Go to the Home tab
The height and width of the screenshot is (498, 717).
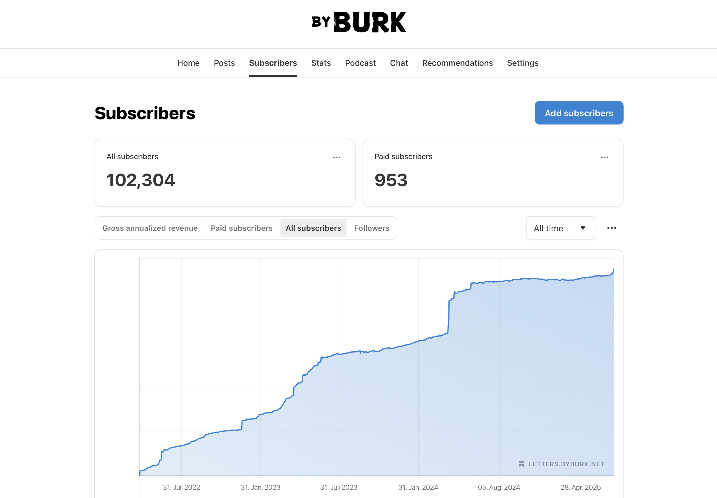point(188,63)
